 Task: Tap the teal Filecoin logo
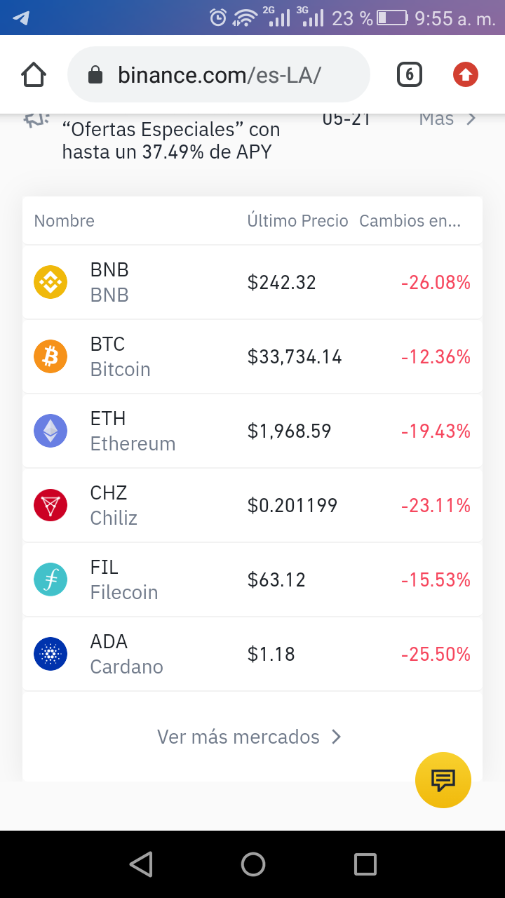tap(50, 579)
